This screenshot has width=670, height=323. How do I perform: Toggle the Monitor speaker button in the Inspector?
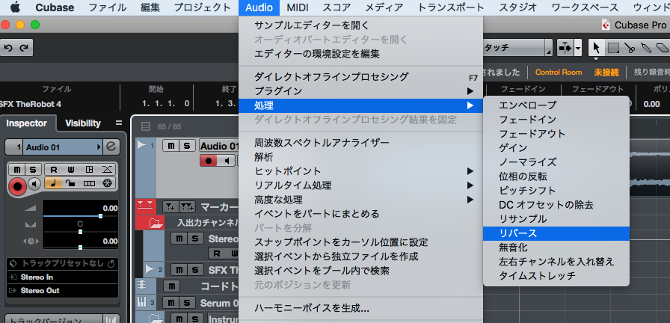pyautogui.click(x=34, y=184)
